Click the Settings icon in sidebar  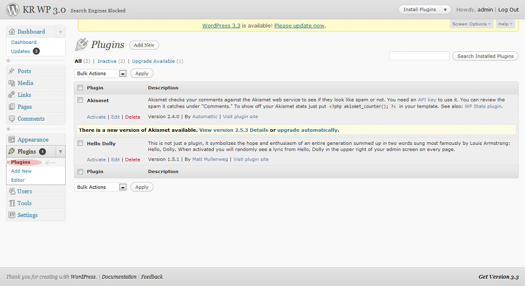tap(12, 214)
